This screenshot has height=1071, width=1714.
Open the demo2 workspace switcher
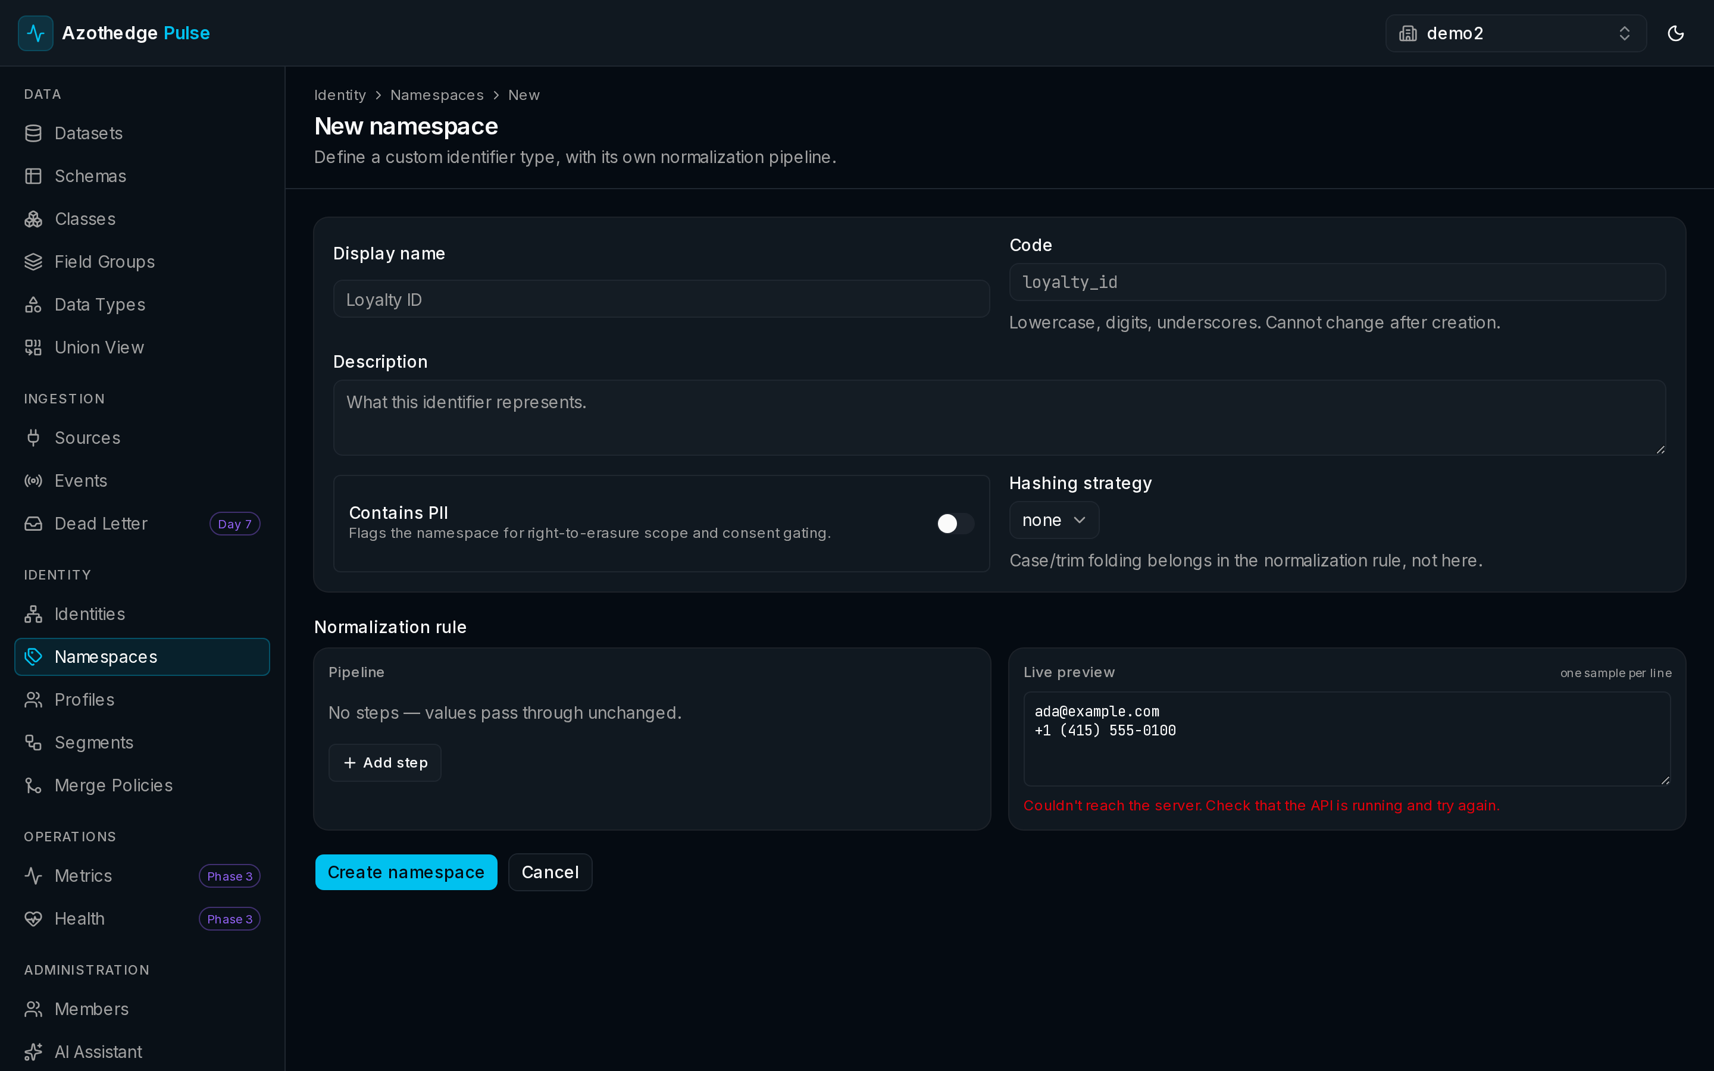tap(1515, 33)
